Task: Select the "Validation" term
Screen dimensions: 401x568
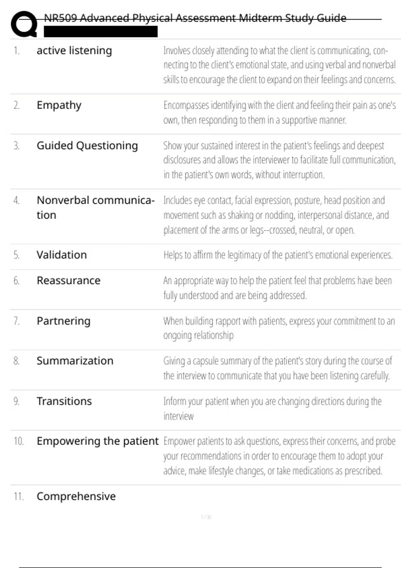Action: pos(61,255)
